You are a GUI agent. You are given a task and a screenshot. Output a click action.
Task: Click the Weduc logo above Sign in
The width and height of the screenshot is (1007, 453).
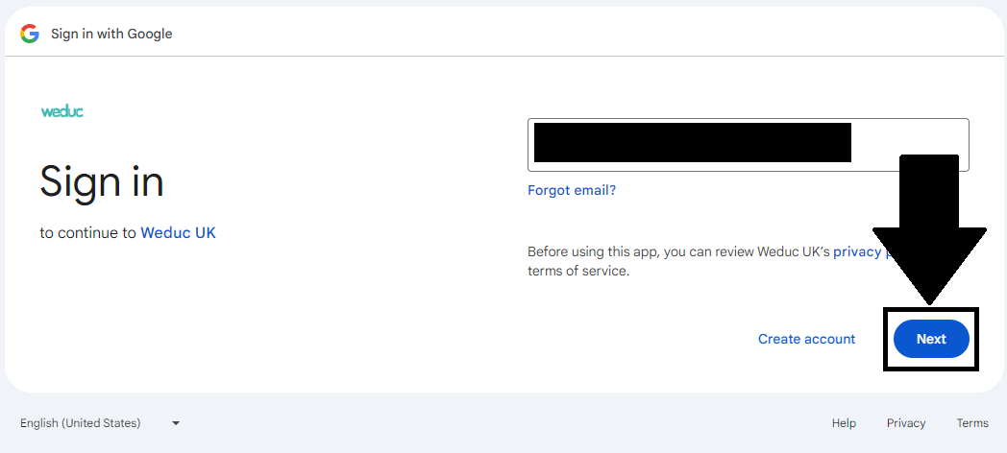(x=62, y=111)
